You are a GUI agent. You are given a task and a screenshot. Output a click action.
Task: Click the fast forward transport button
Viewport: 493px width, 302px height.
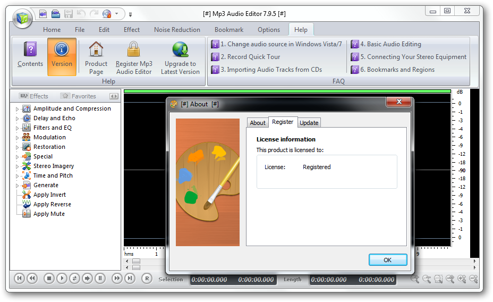point(117,278)
